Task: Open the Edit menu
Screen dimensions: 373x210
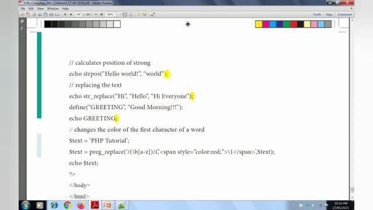Action: coord(31,9)
